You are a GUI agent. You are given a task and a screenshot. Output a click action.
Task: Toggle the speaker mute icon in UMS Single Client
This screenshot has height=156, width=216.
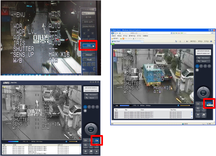click(66, 141)
